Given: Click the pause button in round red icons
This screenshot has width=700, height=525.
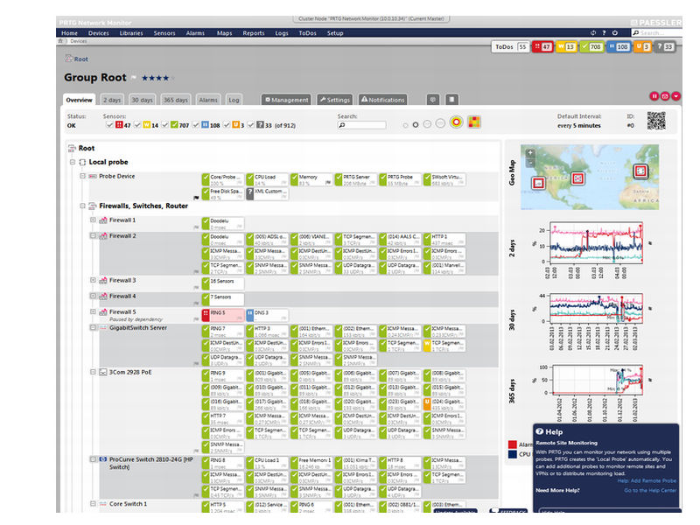Looking at the screenshot, I should [654, 96].
